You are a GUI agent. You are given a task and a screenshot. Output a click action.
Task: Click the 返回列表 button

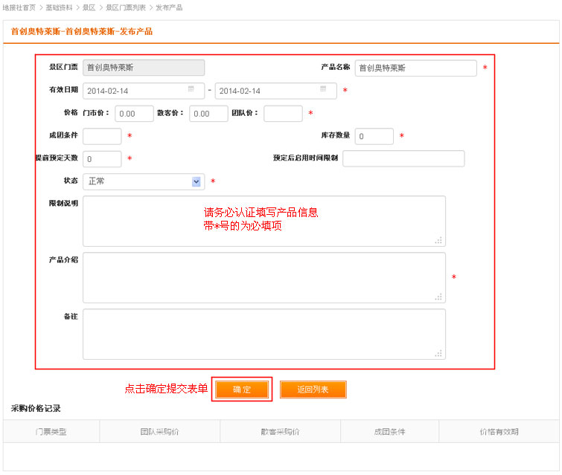pyautogui.click(x=313, y=390)
